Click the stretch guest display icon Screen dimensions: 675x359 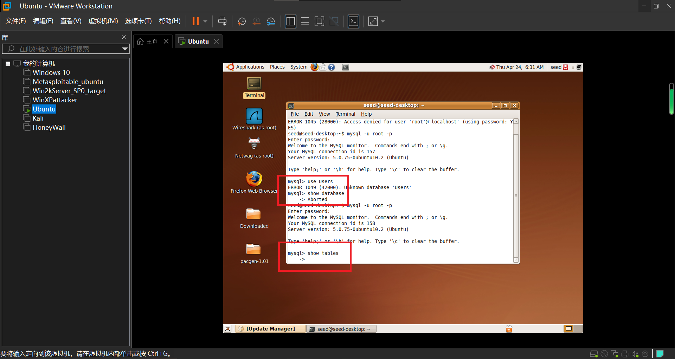tap(373, 21)
